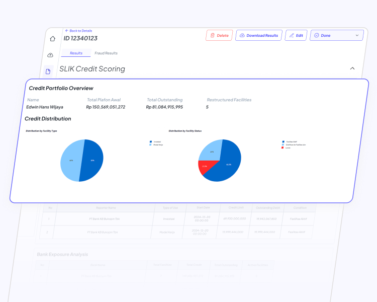
Task: Click the pencil icon on Edit
Action: point(291,36)
